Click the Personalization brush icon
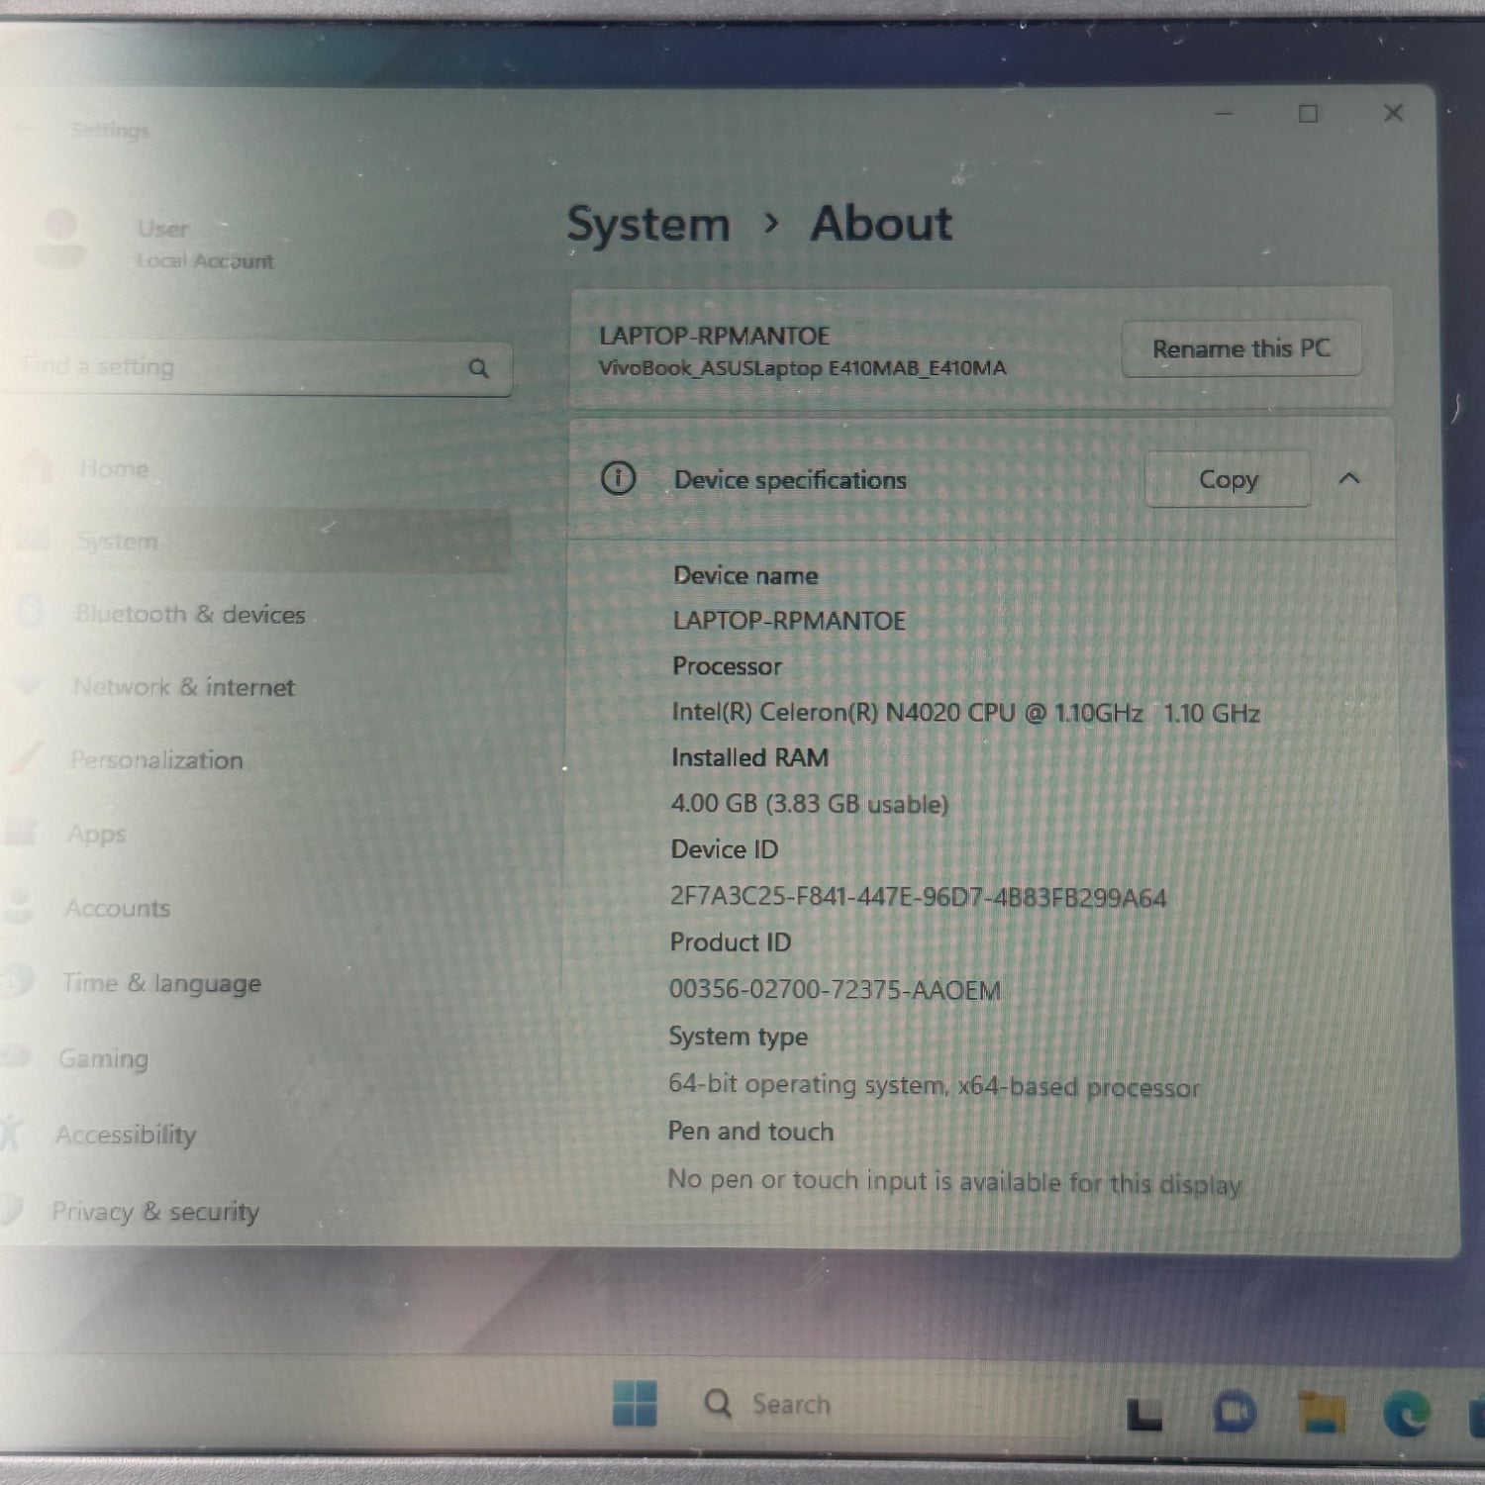The height and width of the screenshot is (1485, 1485). click(x=24, y=758)
